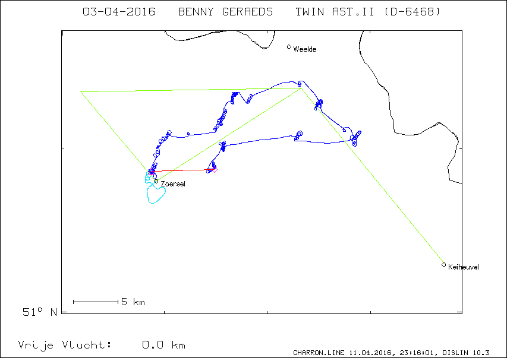Click the '0.0 km' distance value

163,345
